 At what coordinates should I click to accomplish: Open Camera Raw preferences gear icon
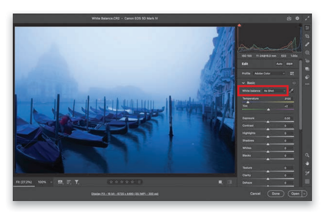[298, 18]
